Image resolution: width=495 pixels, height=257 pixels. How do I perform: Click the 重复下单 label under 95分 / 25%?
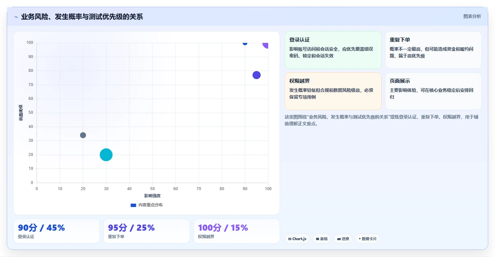point(116,237)
